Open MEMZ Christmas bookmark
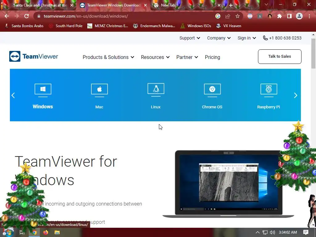This screenshot has height=237, width=316. pos(108,26)
